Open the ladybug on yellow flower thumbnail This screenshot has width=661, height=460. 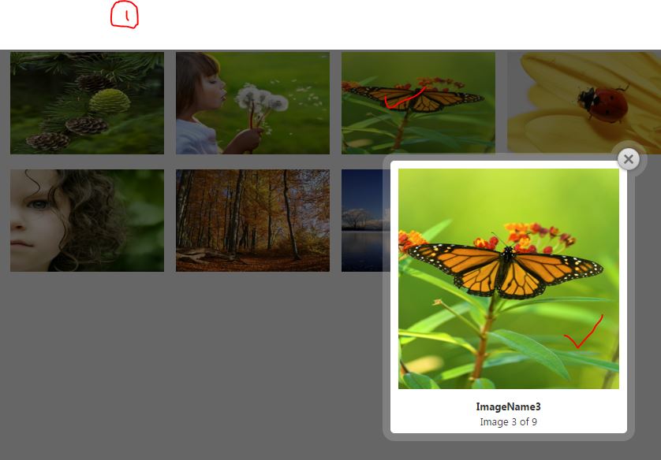(584, 102)
